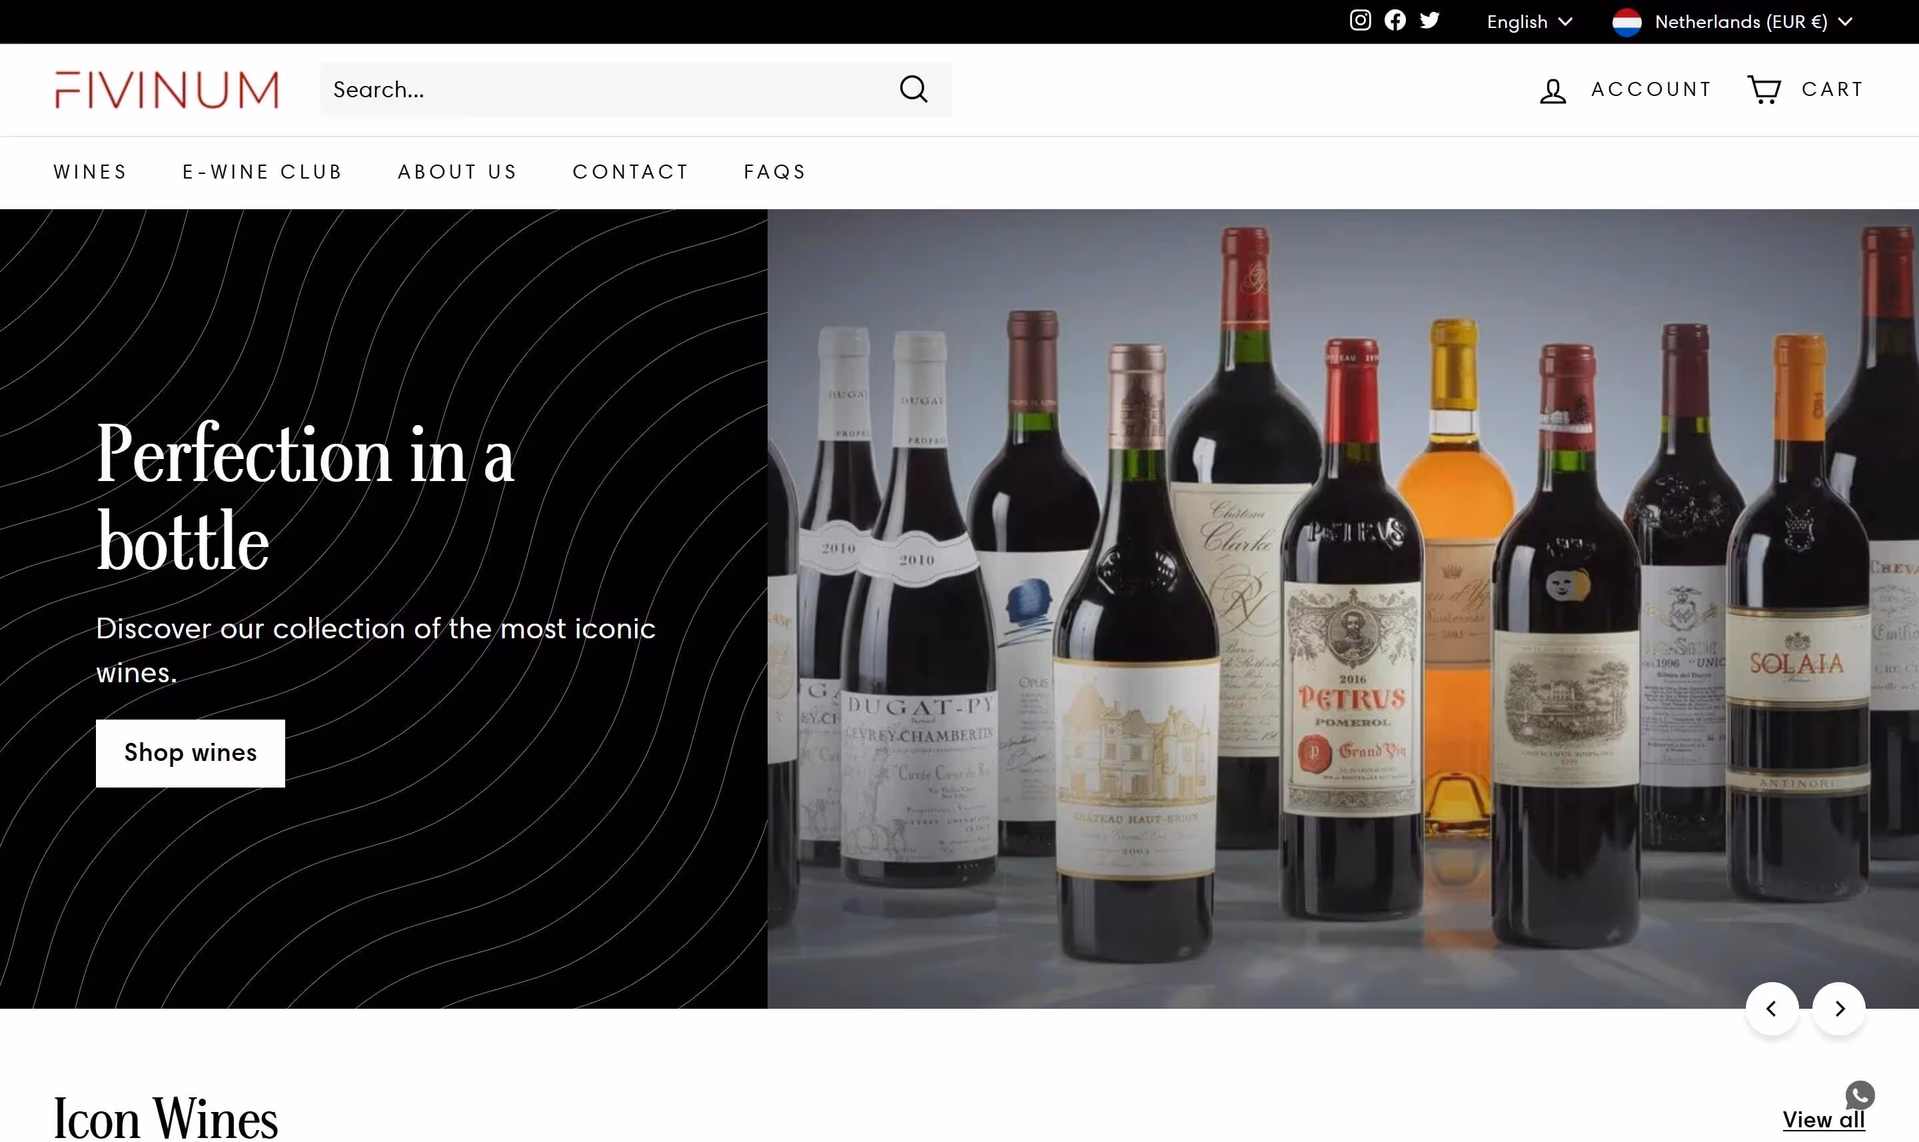Open the Netherlands (EUR €) currency selector
This screenshot has height=1142, width=1919.
(x=1733, y=22)
